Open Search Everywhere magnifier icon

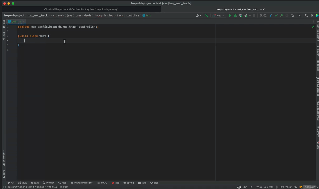(306, 15)
